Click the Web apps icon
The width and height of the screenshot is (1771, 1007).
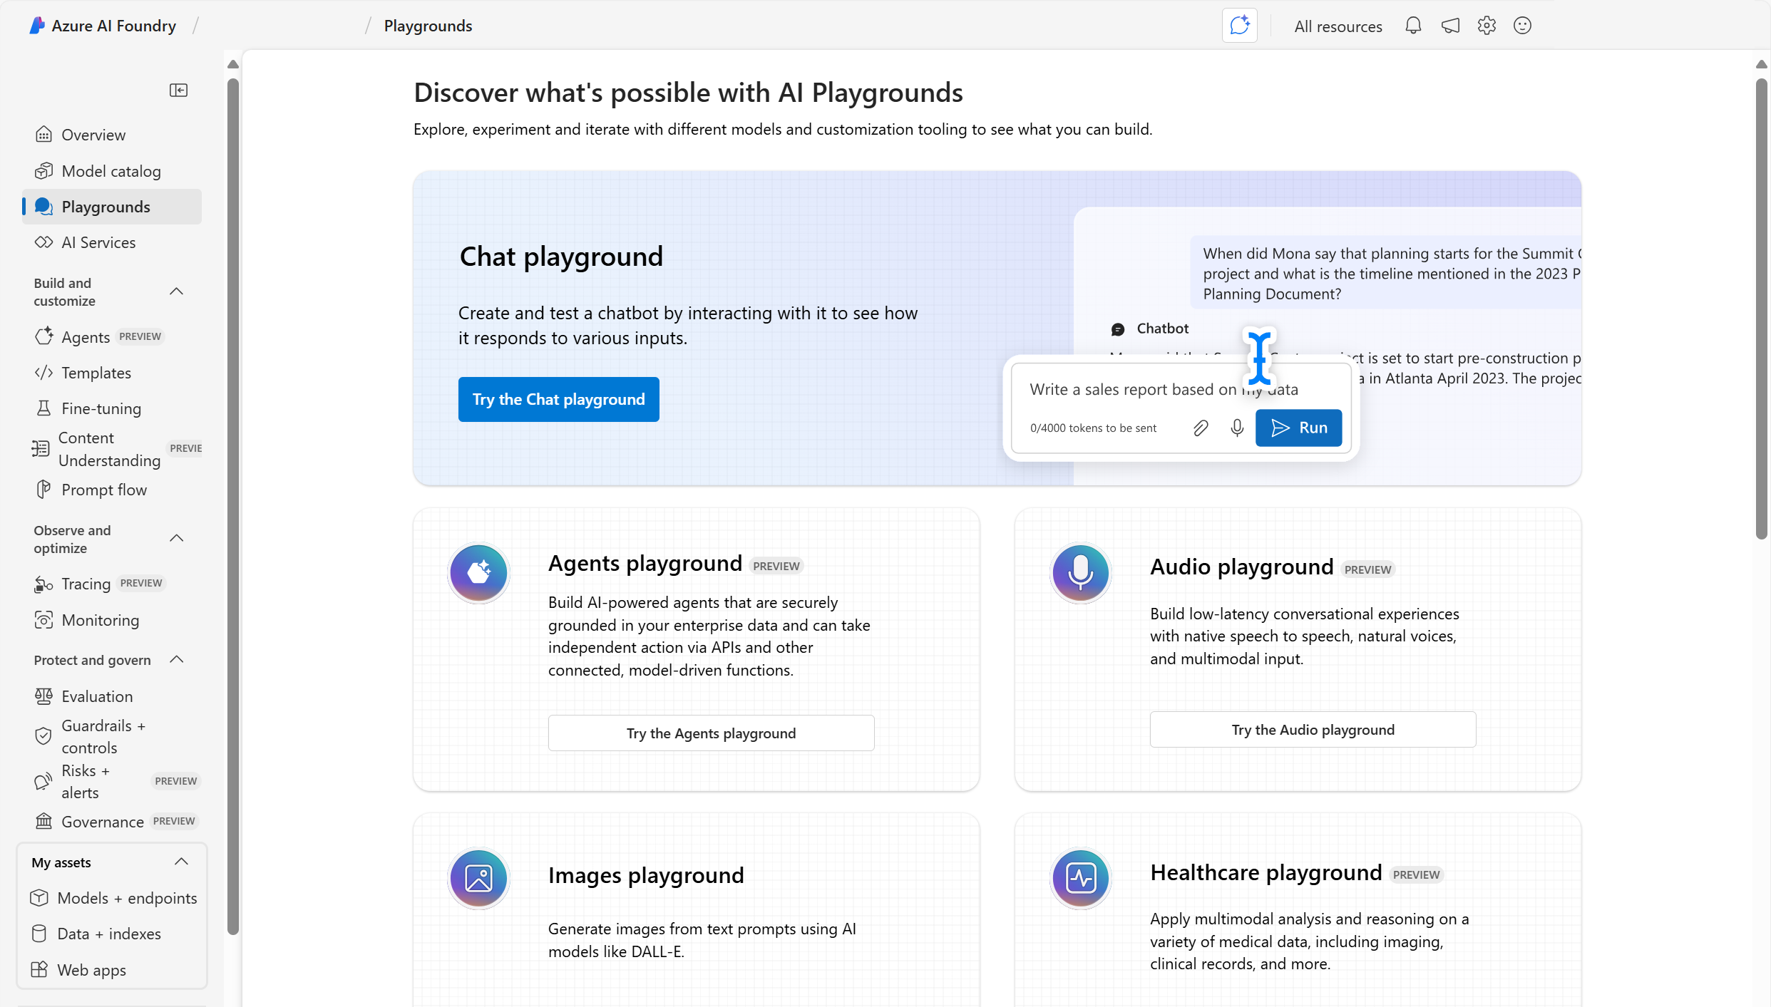39,969
